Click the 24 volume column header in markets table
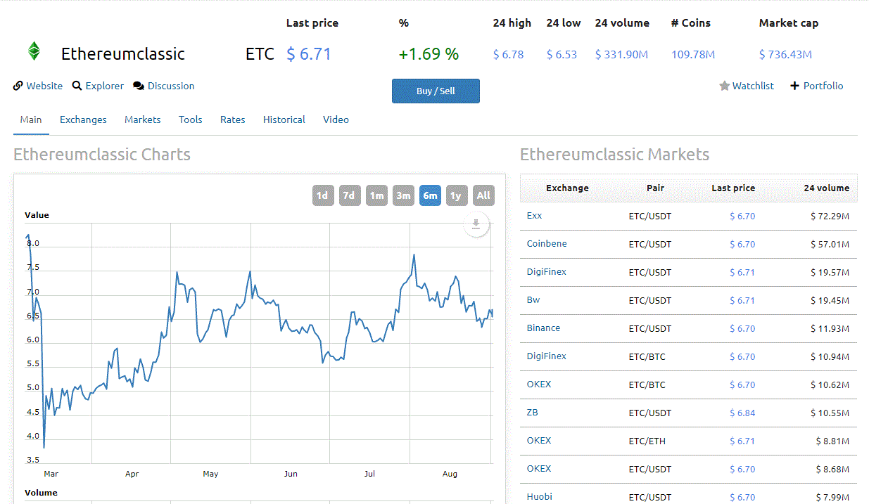This screenshot has width=869, height=504. point(827,188)
